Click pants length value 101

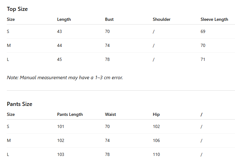[61, 126]
